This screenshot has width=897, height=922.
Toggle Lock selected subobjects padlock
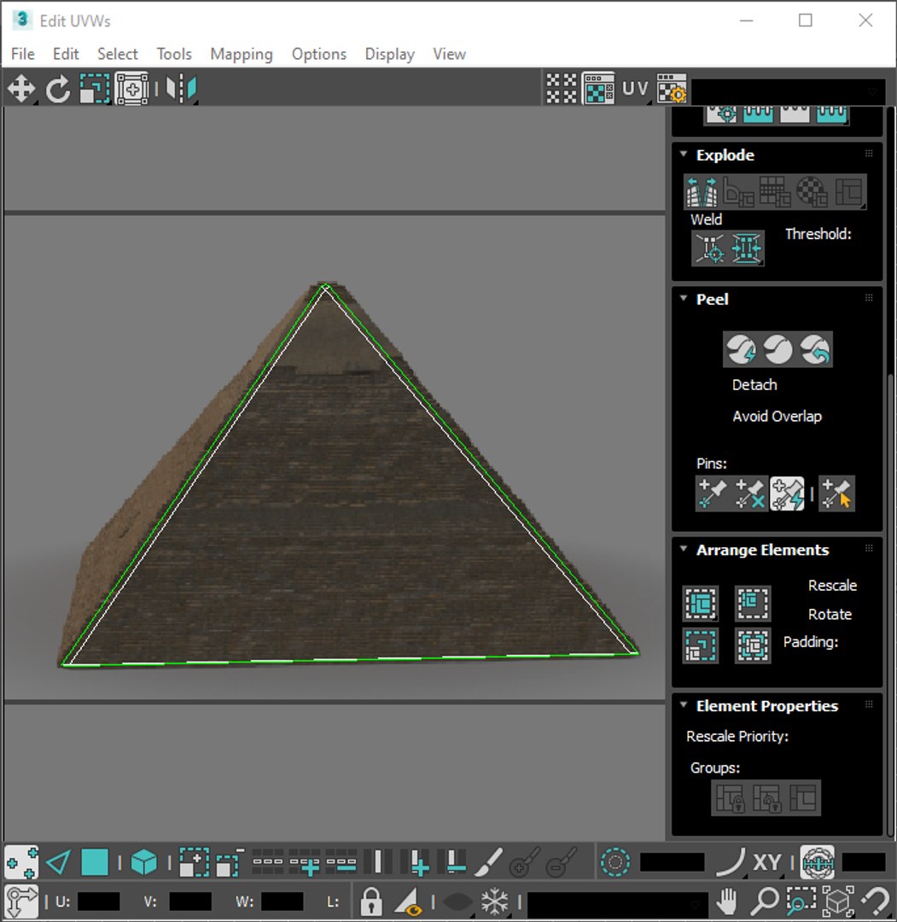click(371, 902)
